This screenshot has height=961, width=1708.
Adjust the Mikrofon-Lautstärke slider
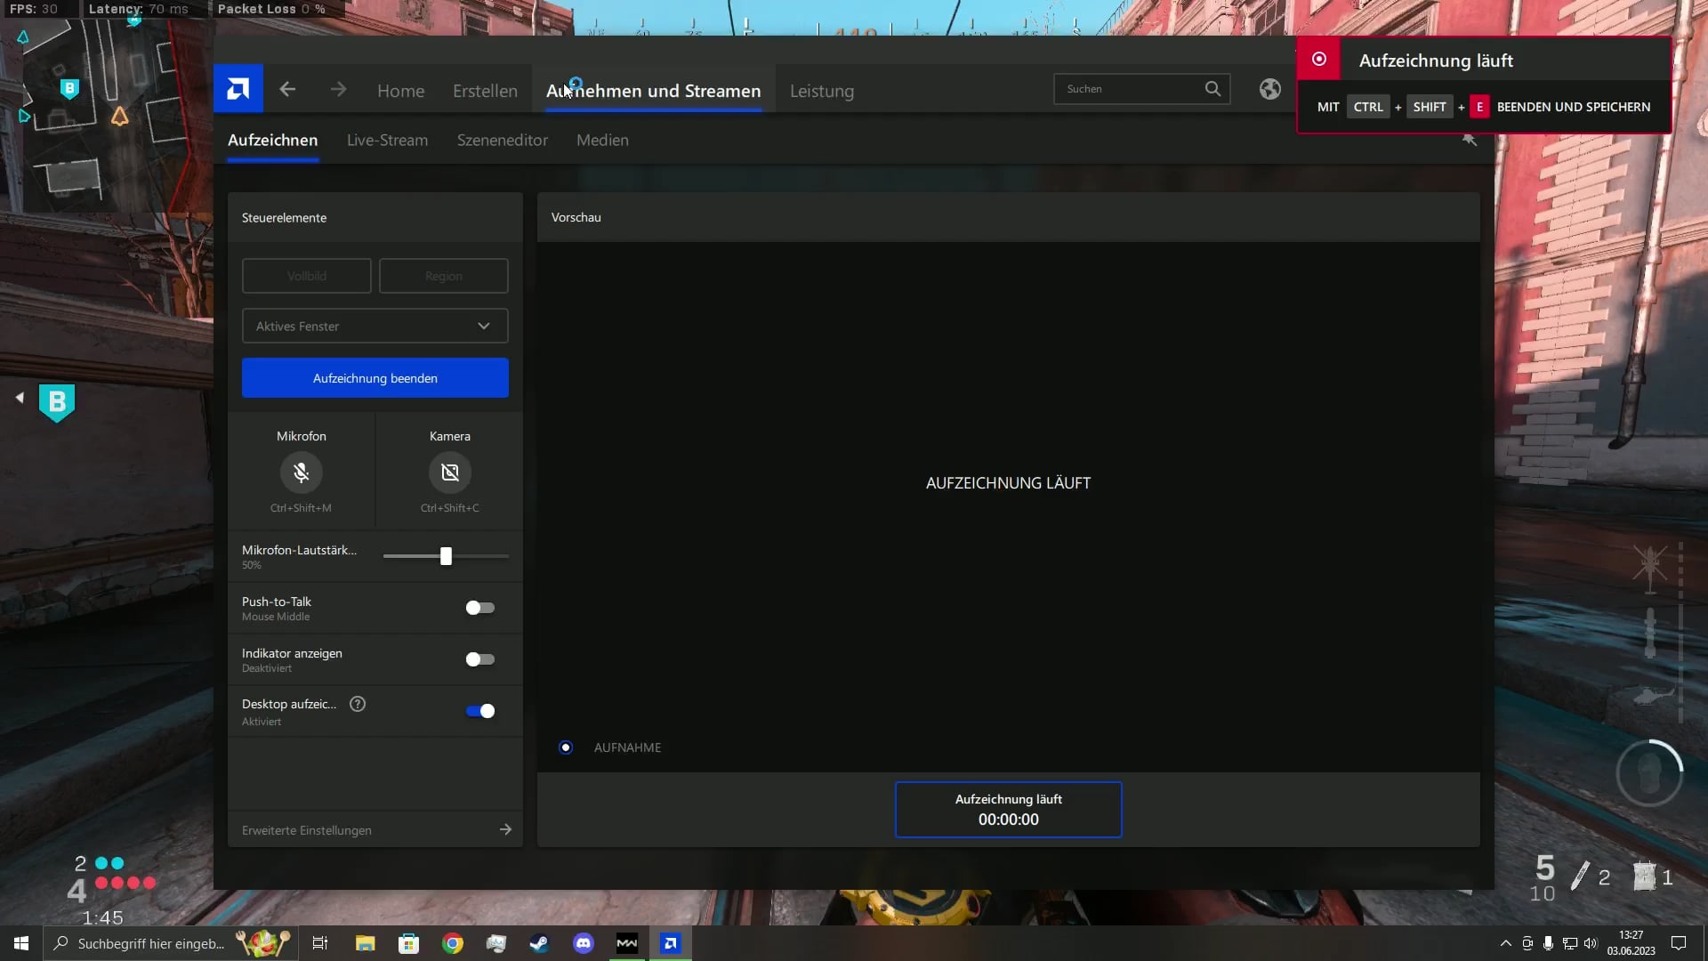point(446,556)
